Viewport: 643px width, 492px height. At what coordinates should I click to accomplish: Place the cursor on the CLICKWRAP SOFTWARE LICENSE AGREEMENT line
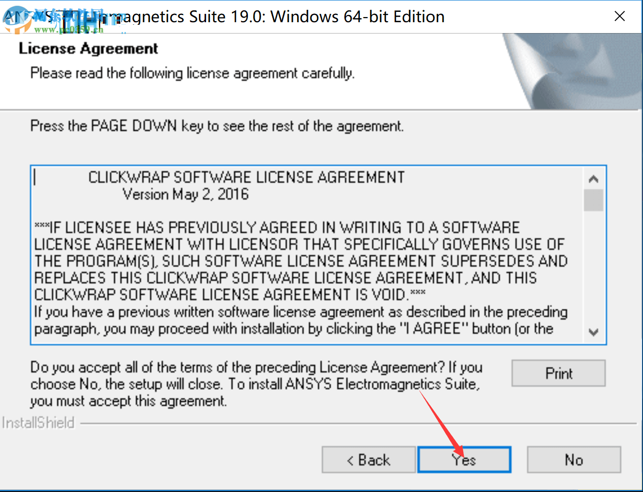tap(246, 178)
